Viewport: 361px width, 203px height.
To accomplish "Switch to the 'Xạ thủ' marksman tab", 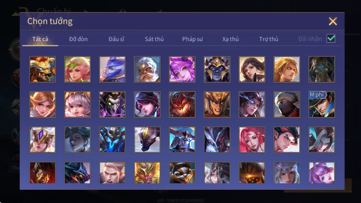I will [230, 39].
